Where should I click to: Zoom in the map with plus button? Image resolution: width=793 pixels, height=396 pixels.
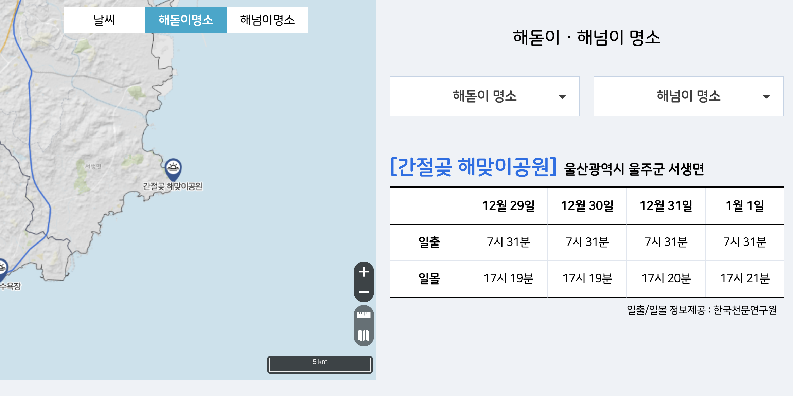[x=364, y=272]
